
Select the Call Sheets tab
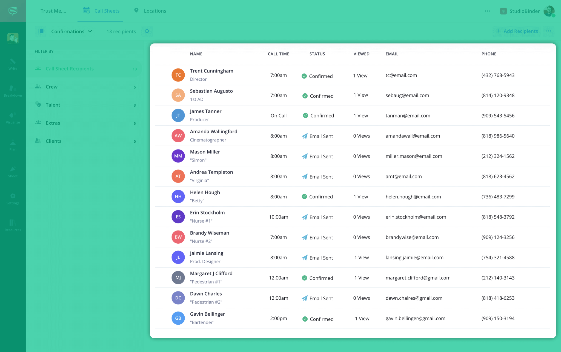tap(101, 11)
